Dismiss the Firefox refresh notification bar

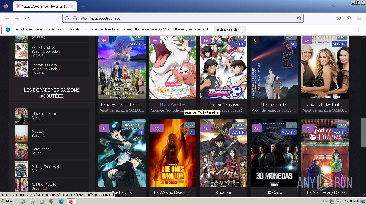click(x=359, y=30)
